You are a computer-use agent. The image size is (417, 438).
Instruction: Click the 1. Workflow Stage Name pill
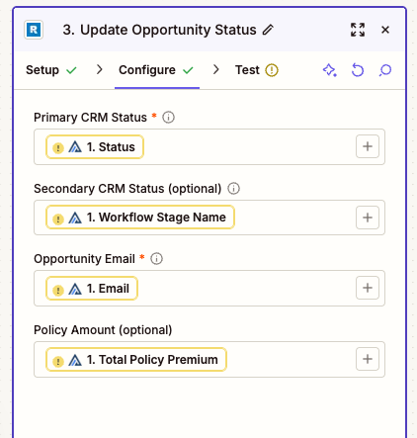click(140, 218)
